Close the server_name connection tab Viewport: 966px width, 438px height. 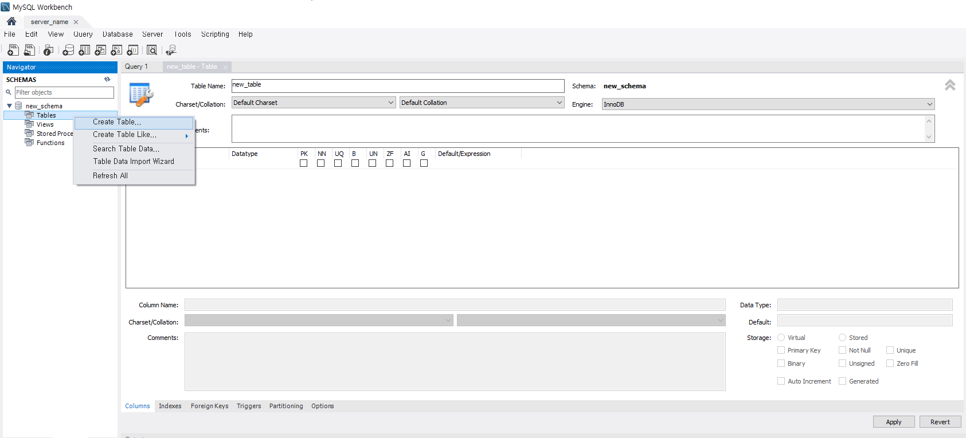[76, 22]
